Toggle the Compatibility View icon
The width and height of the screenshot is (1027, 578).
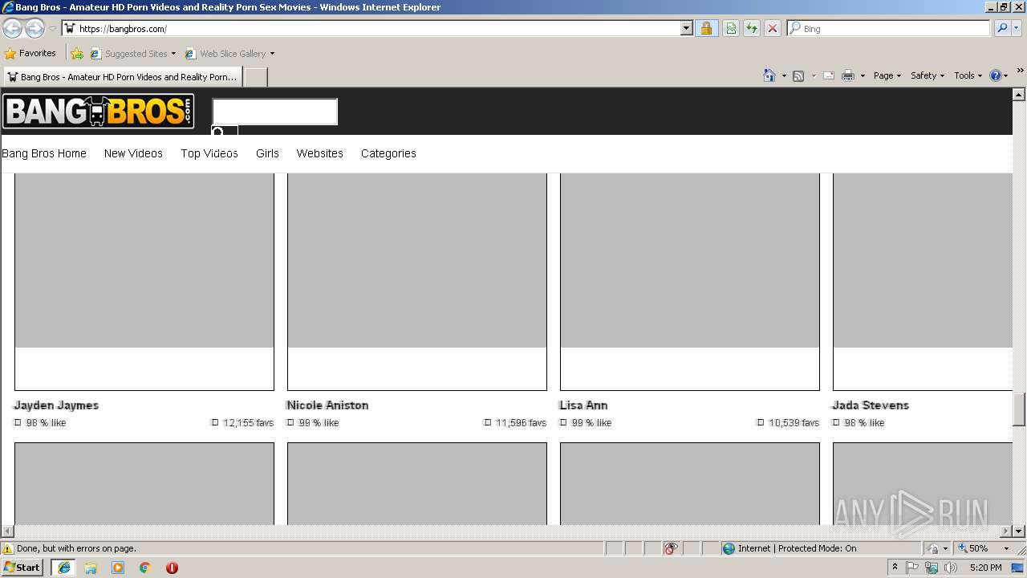[731, 29]
